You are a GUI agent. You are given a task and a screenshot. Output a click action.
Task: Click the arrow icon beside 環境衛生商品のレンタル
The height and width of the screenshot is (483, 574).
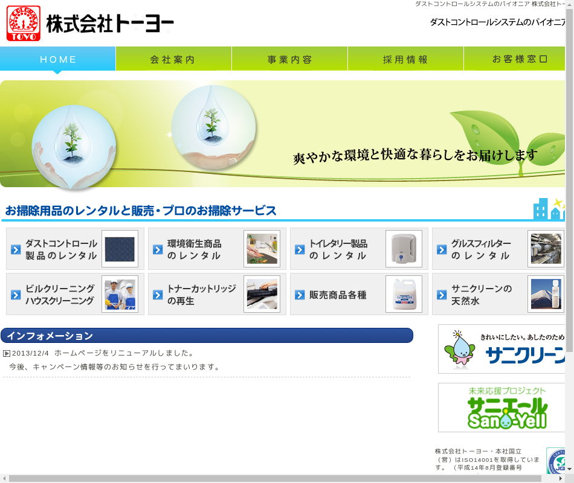click(x=158, y=249)
